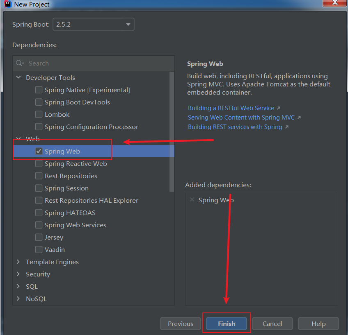This screenshot has width=348, height=335.
Task: Open Serving Web Content with Spring MVC
Action: [241, 118]
